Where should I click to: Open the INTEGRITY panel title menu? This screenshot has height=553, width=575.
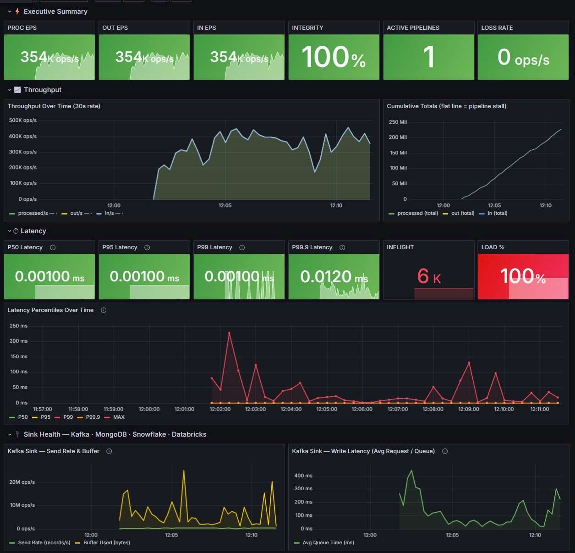[x=307, y=28]
